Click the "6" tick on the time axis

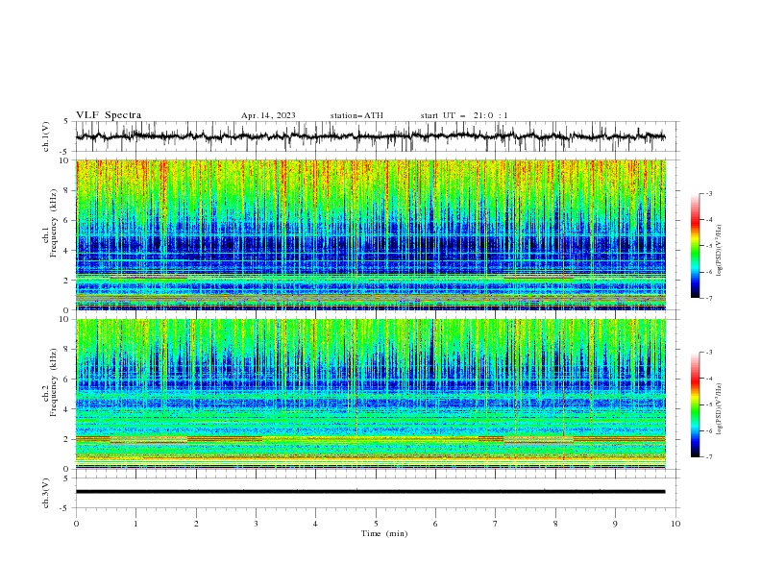(435, 524)
